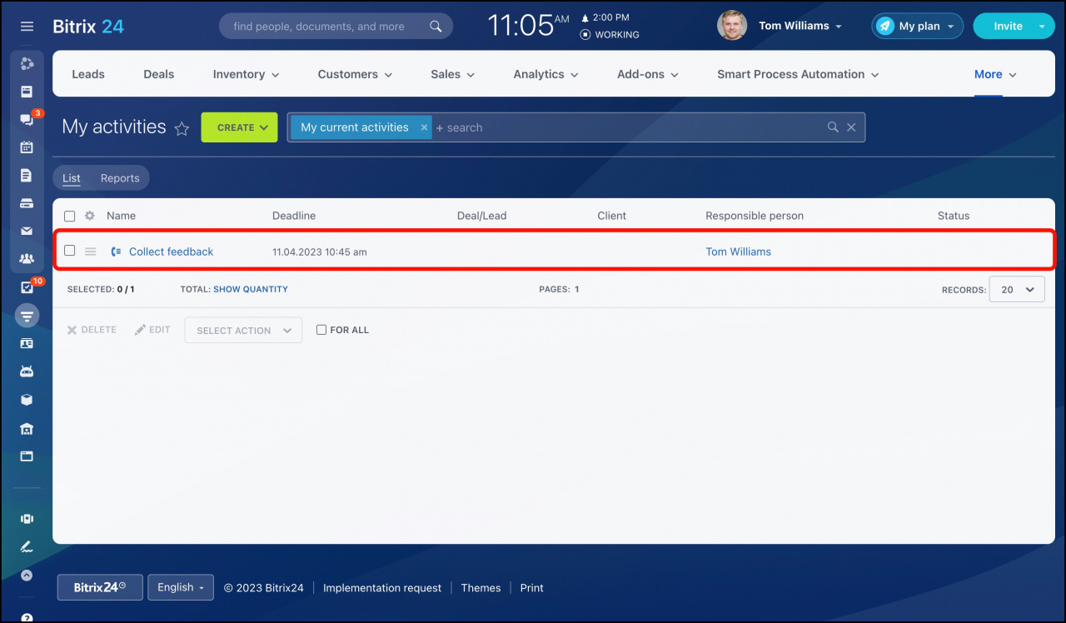Open the Tasks icon with badge 10
The image size is (1066, 623).
coord(27,288)
